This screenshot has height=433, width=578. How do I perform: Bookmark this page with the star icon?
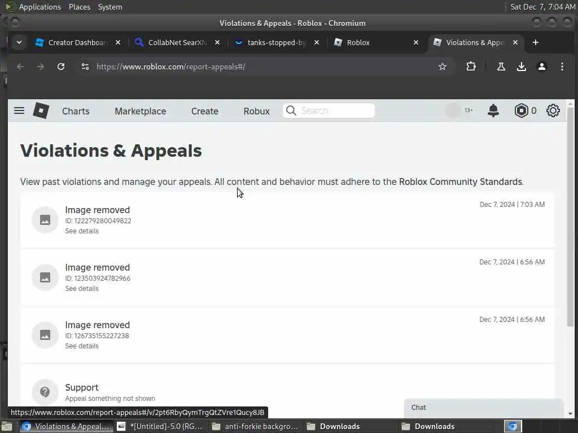443,67
